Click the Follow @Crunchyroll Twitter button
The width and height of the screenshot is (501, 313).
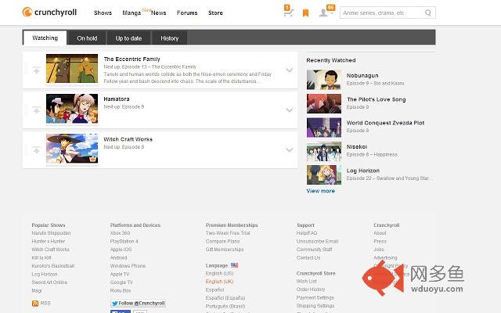pyautogui.click(x=138, y=303)
